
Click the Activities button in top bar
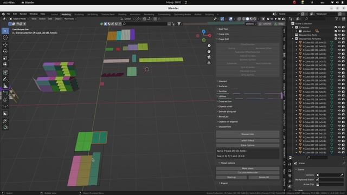[9, 2]
